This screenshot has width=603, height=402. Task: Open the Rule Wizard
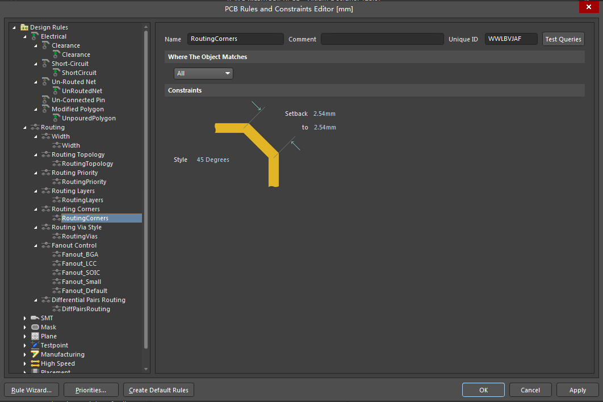[x=31, y=390]
